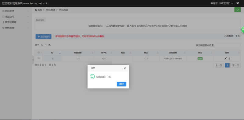Expand 密码管理 in the sidebar
The image size is (244, 120).
tap(16, 11)
